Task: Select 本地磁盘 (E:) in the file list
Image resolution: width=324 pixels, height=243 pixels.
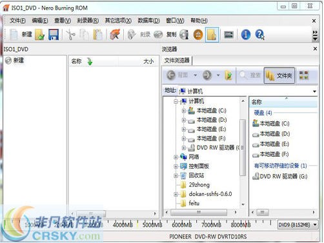Action: pyautogui.click(x=270, y=144)
